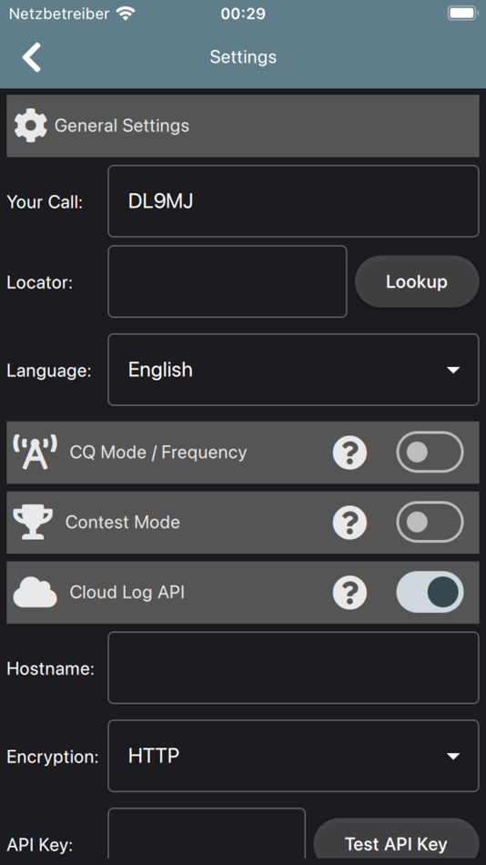Click the Contest Mode trophy icon

pyautogui.click(x=33, y=522)
